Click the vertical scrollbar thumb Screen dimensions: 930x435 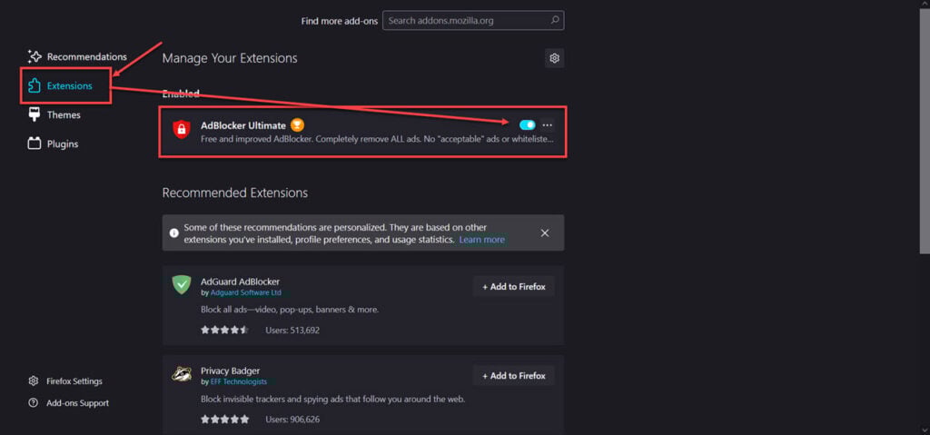[x=924, y=131]
